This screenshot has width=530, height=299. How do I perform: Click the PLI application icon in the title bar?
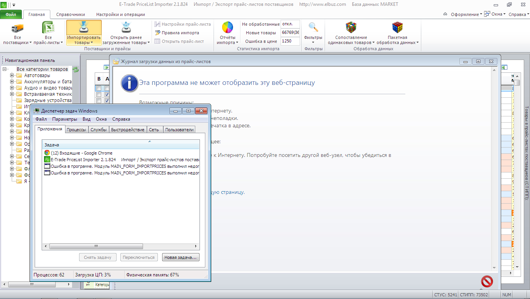(4, 4)
